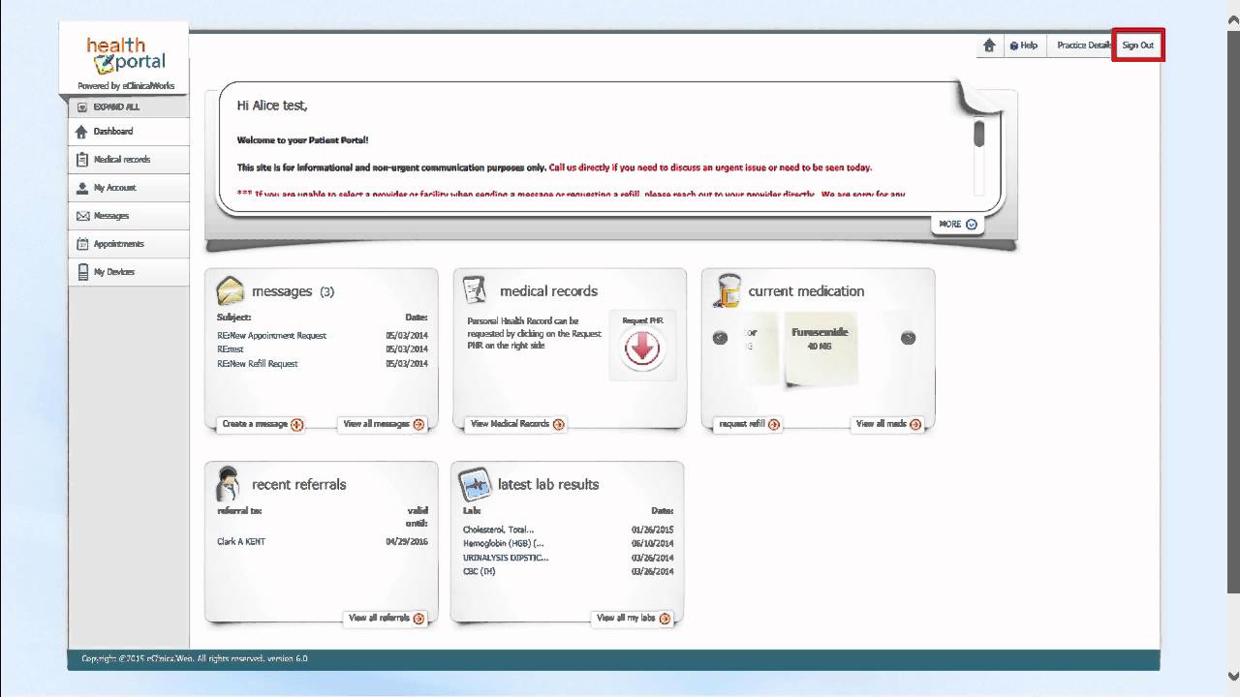
Task: Open Cholesterol, Total lab result
Action: pyautogui.click(x=499, y=530)
